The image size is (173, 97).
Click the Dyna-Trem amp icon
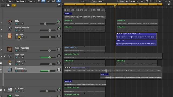(x=10, y=36)
